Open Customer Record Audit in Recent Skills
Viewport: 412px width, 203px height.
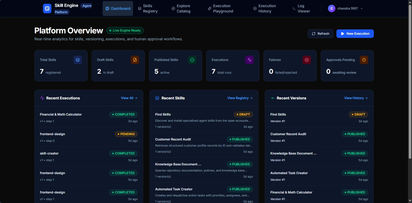[204, 145]
